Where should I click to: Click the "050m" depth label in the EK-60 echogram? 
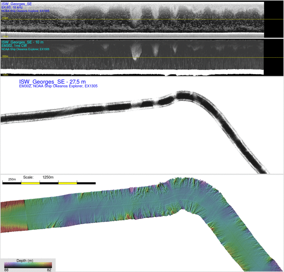coord(5,18)
